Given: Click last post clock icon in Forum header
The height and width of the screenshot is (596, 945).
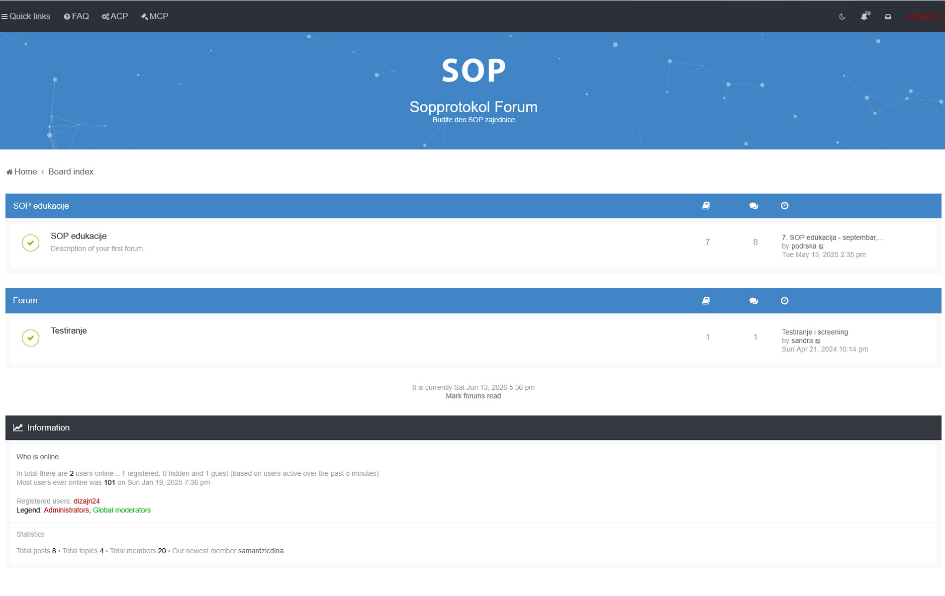Looking at the screenshot, I should pos(784,301).
